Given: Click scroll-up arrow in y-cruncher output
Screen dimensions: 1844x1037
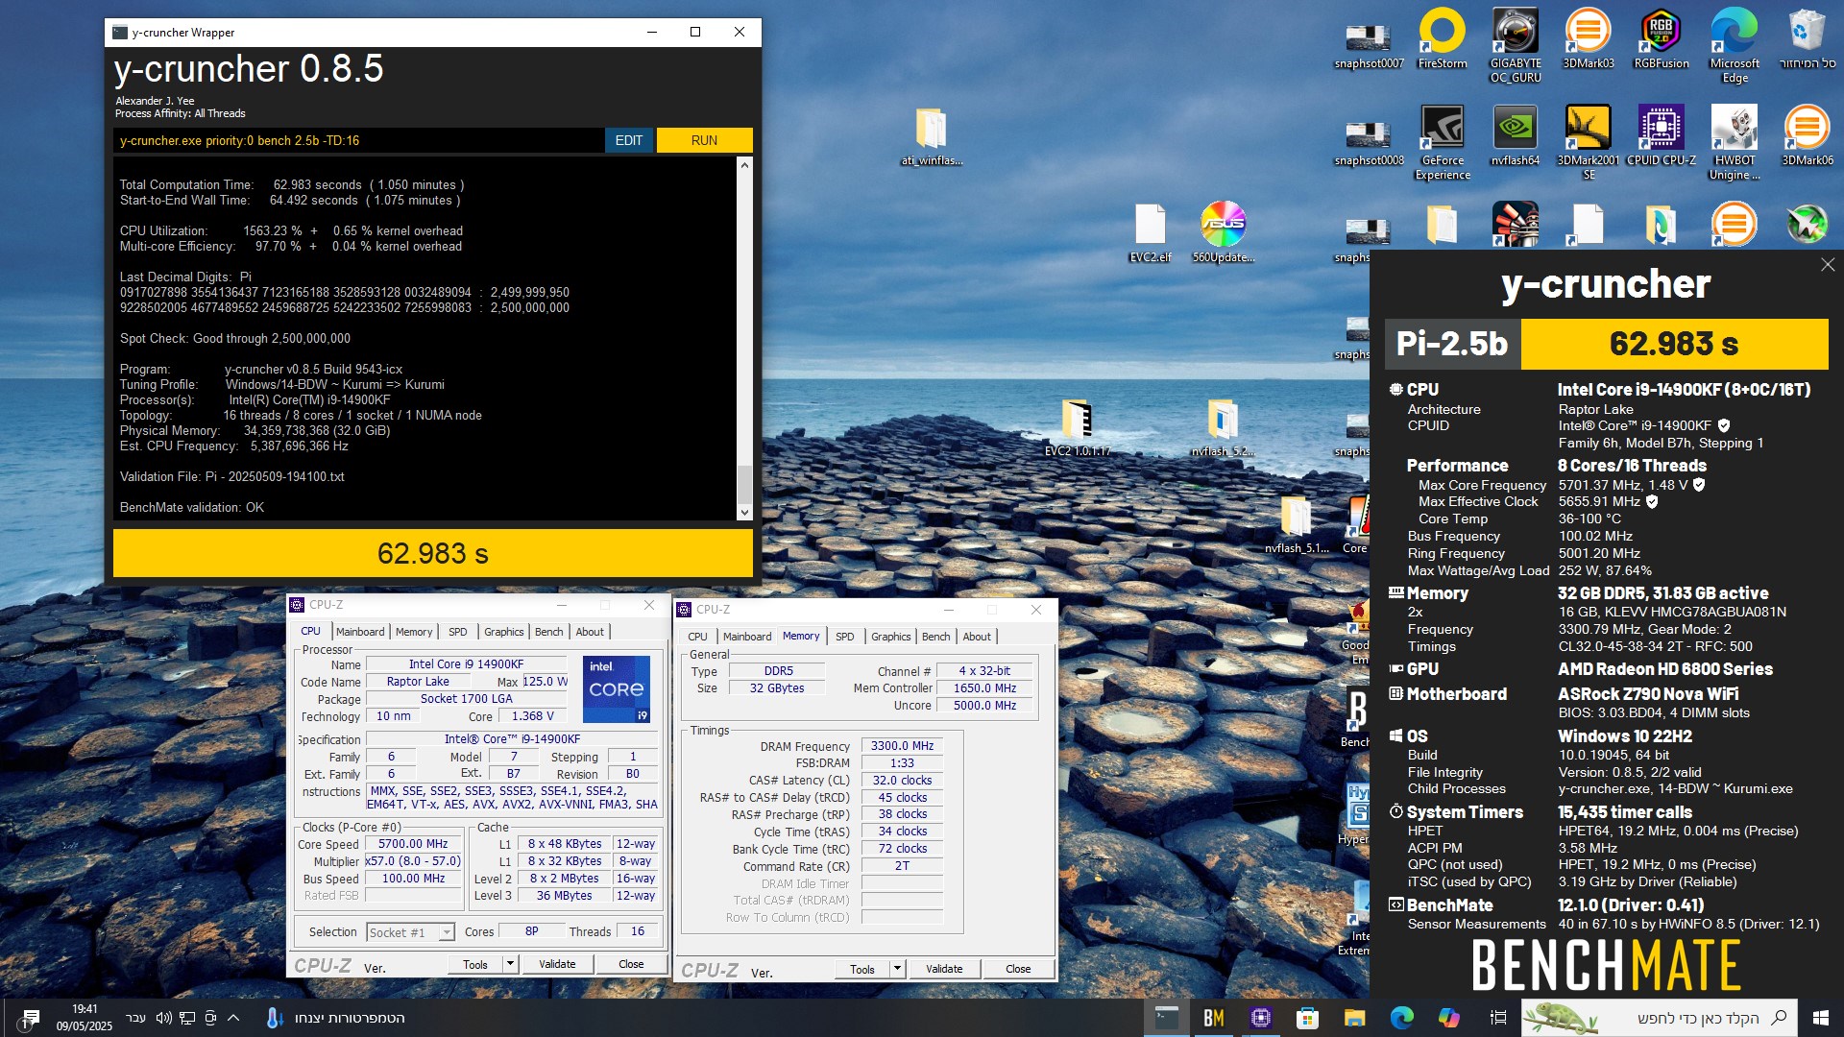Looking at the screenshot, I should pos(744,165).
